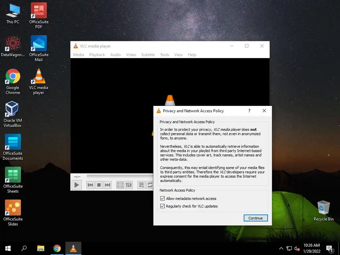
Task: Select the DataWagon desktop shortcut
Action: tap(13, 46)
